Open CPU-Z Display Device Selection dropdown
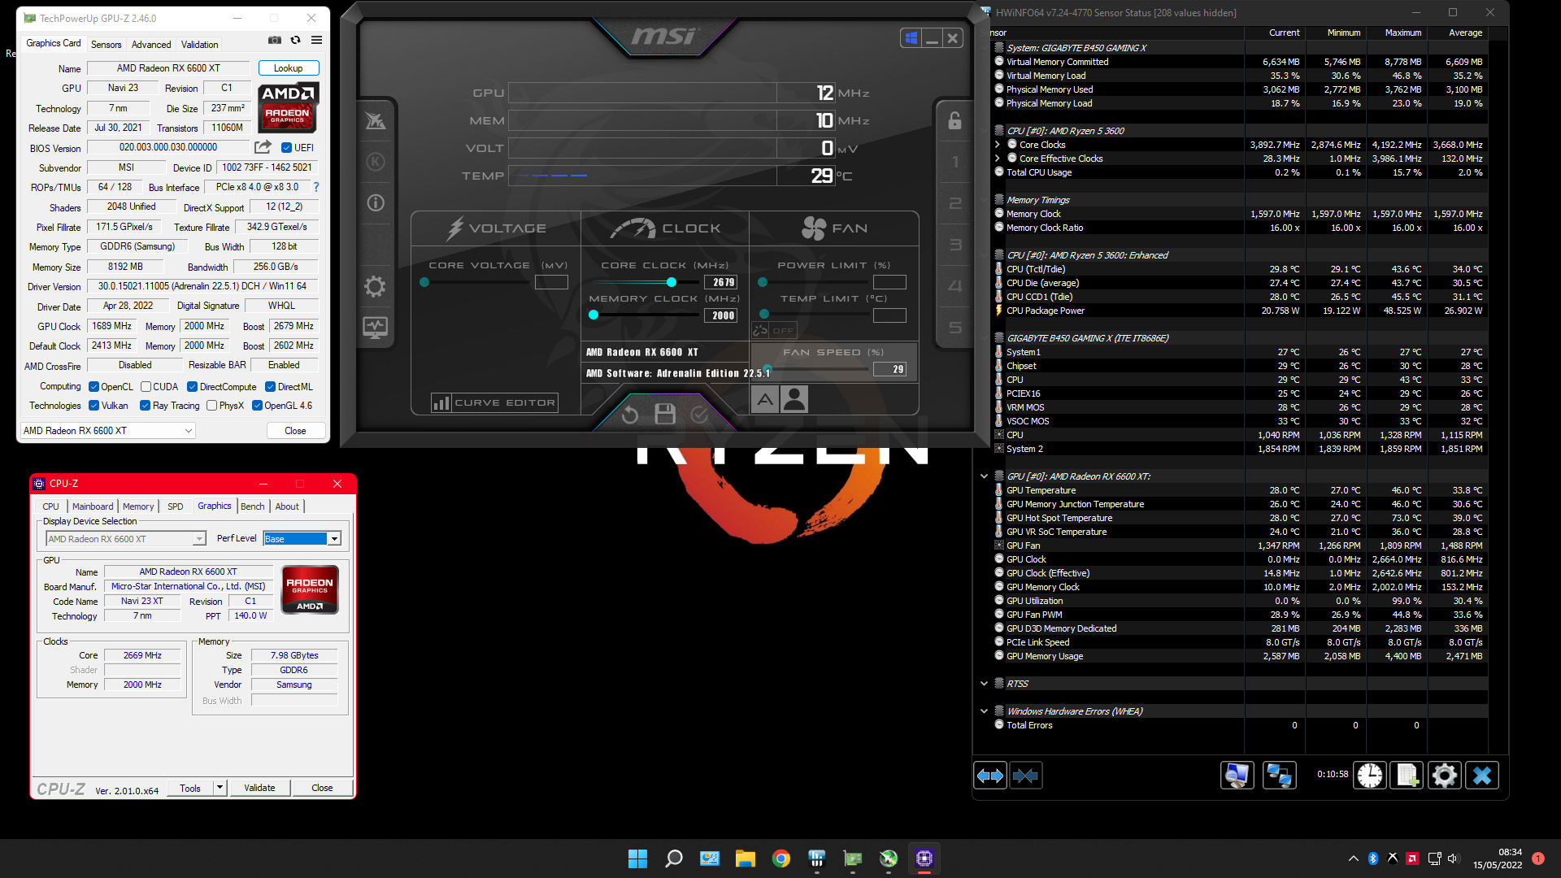Screen dimensions: 1561x878 (x=126, y=539)
